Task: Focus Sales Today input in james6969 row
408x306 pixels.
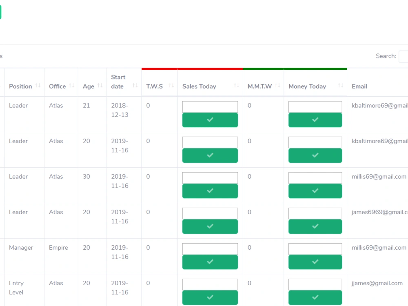Action: [210, 213]
